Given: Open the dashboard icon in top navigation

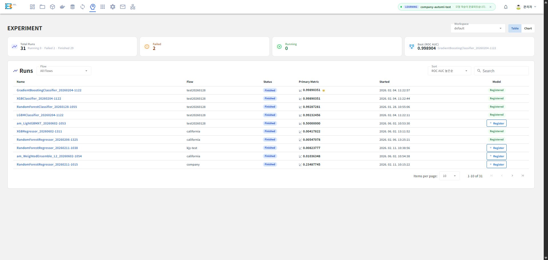Looking at the screenshot, I should coord(32,7).
